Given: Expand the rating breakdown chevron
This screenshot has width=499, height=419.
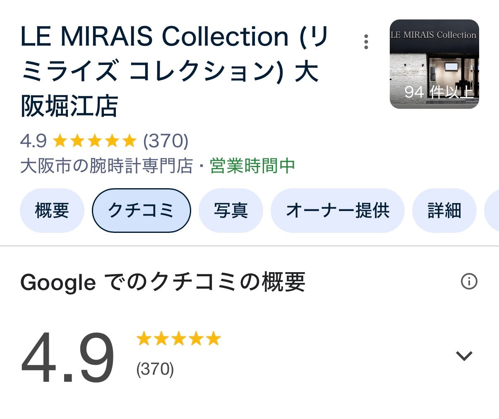Looking at the screenshot, I should point(464,356).
